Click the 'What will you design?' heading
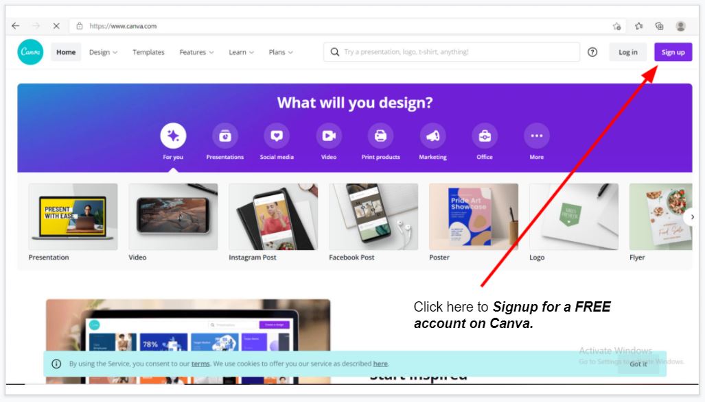The width and height of the screenshot is (705, 402). pyautogui.click(x=355, y=103)
